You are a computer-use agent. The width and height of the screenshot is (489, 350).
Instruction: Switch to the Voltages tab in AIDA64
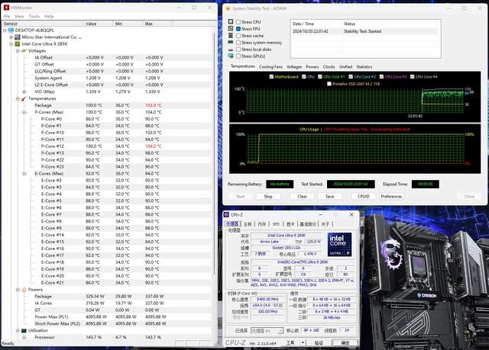tap(294, 67)
